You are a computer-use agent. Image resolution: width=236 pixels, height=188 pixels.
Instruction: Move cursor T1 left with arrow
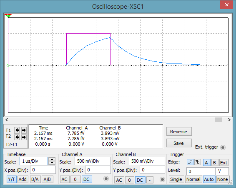point(17,130)
